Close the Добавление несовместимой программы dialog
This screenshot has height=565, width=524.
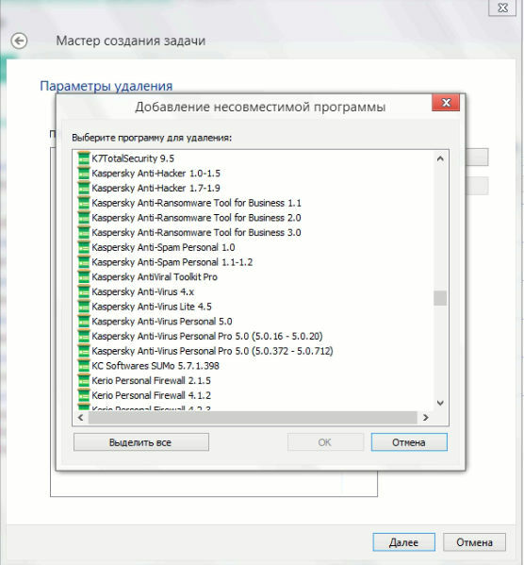point(446,103)
